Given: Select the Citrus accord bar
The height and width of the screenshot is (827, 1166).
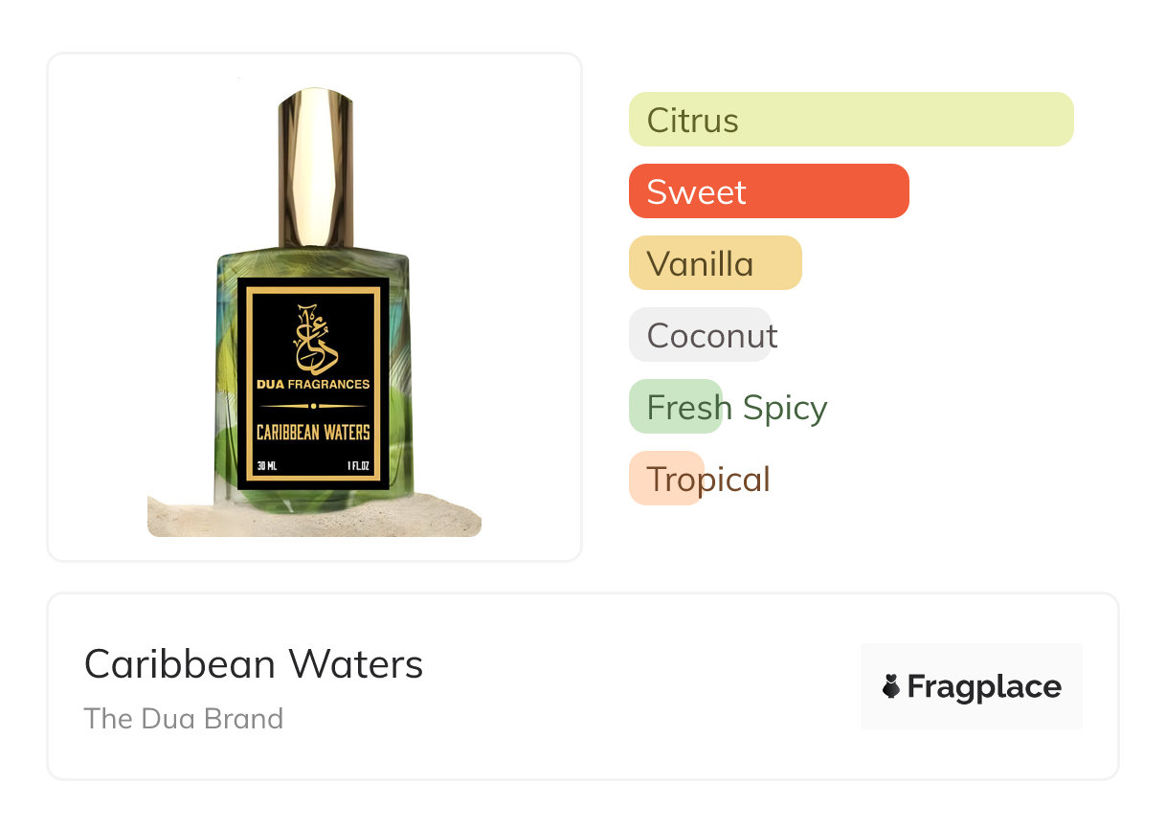Looking at the screenshot, I should point(851,120).
